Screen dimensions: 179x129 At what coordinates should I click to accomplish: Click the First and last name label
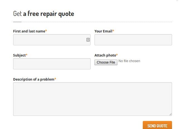click(29, 31)
